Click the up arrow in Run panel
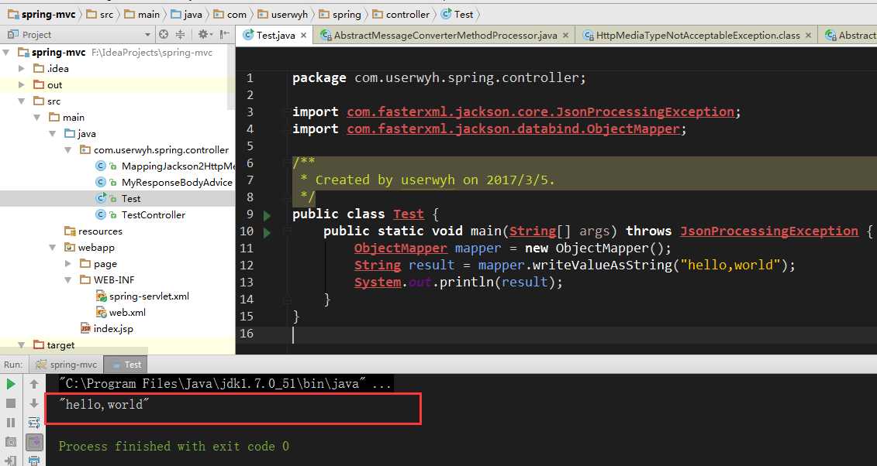This screenshot has width=877, height=466. click(x=34, y=384)
